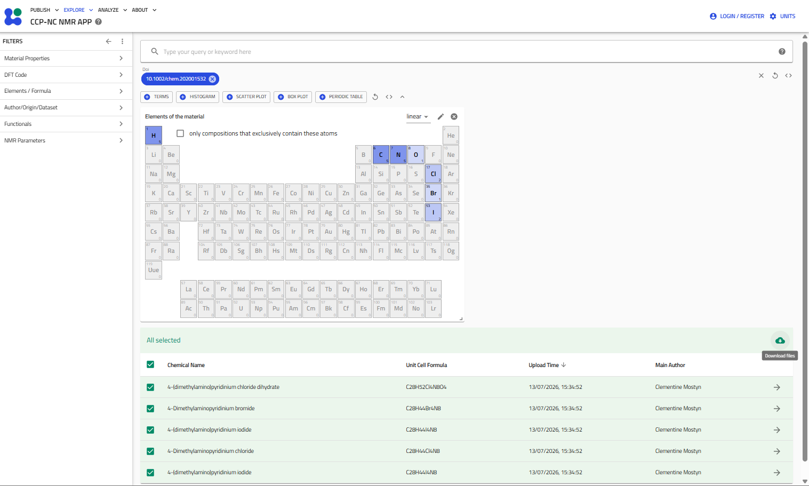
Task: Close the Elements of the material widget
Action: point(454,117)
